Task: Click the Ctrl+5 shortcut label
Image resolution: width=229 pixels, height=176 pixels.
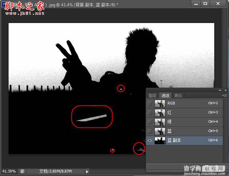Action: [213, 131]
